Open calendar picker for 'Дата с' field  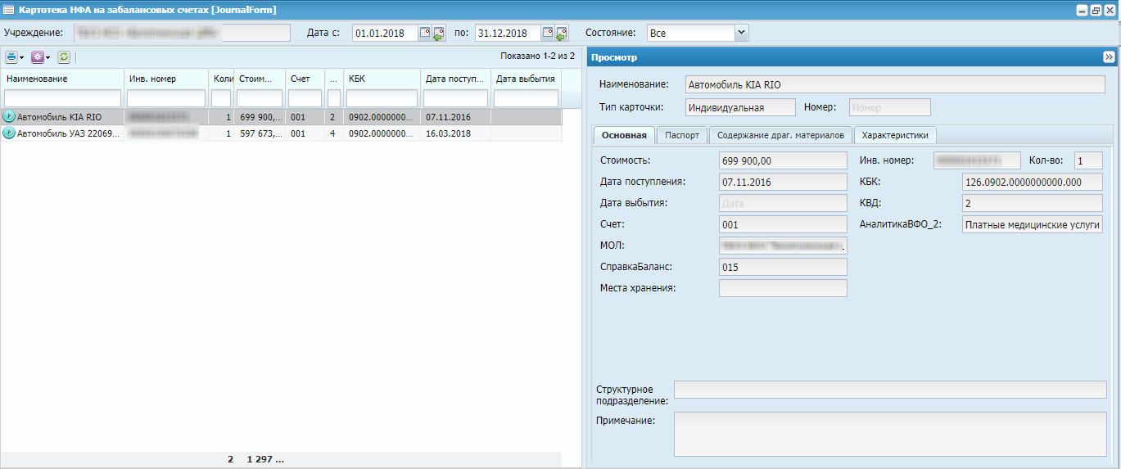click(425, 33)
